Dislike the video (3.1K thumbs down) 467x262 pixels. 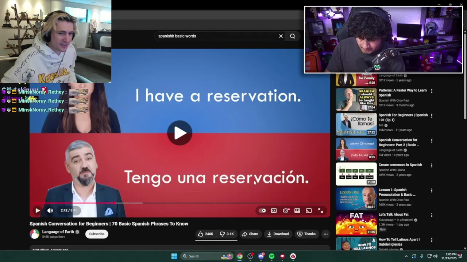(227, 234)
